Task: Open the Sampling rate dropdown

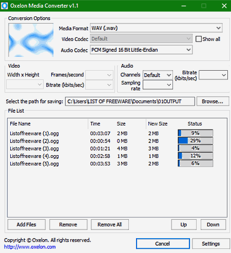Action: click(158, 85)
